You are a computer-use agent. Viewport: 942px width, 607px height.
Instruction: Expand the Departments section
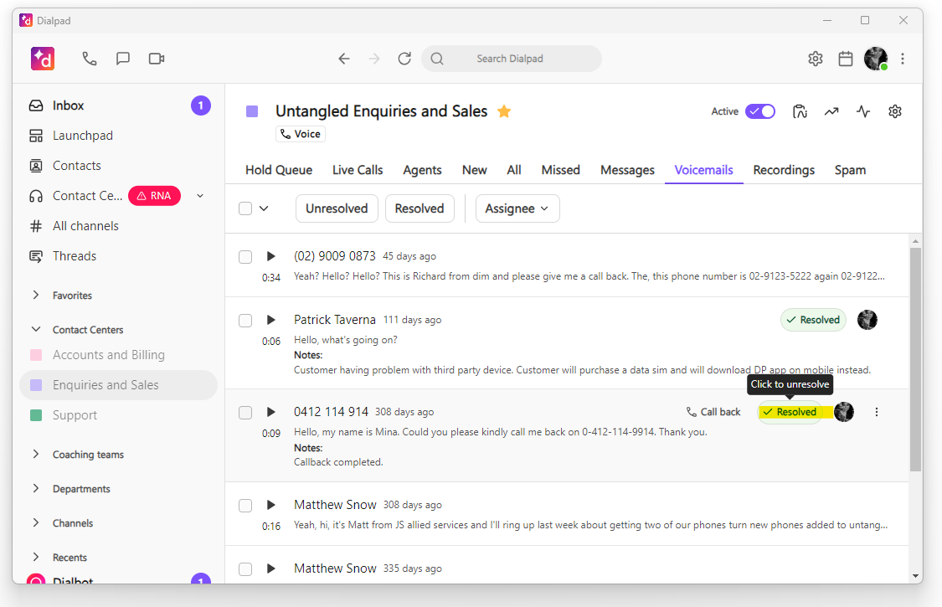(x=36, y=489)
